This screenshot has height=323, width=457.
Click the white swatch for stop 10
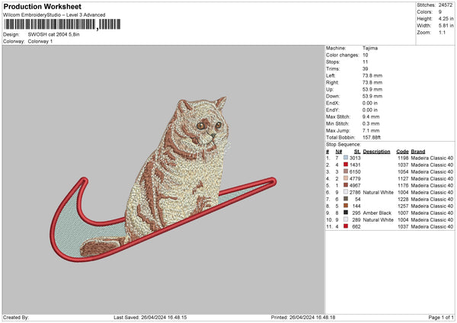[x=346, y=219]
